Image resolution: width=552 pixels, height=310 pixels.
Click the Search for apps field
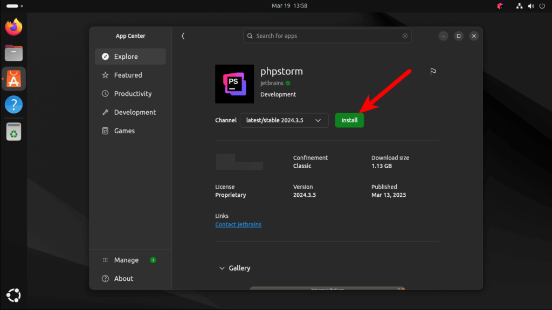pos(327,36)
